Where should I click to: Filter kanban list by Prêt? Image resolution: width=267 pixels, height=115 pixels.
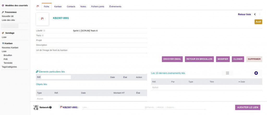6,59
